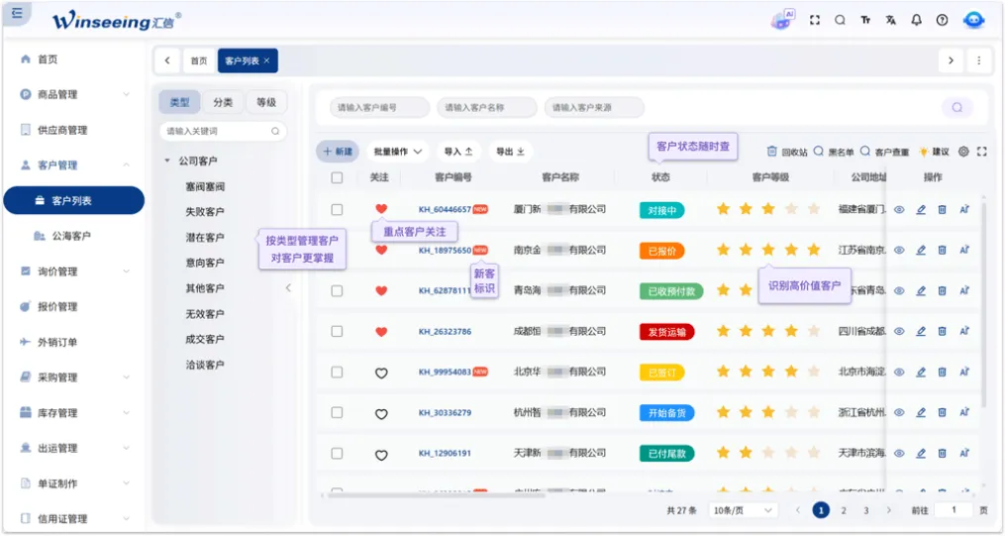Switch to the 分类 tab
The height and width of the screenshot is (537, 1006).
click(223, 102)
